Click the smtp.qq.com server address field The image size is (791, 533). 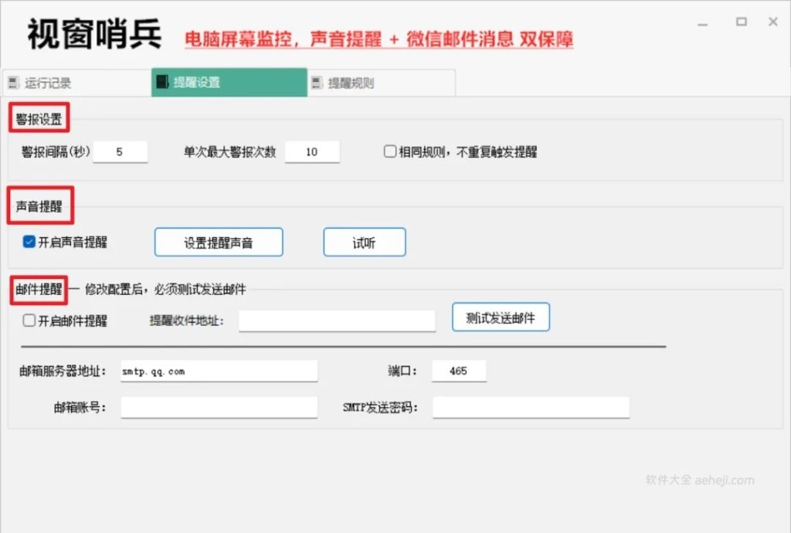[x=219, y=371]
